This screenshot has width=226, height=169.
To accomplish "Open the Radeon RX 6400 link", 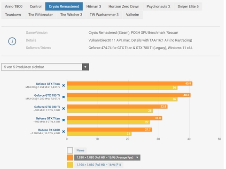I will 49,130.
